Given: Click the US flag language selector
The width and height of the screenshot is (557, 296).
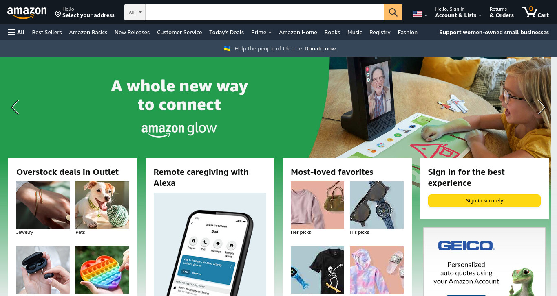Looking at the screenshot, I should 420,14.
